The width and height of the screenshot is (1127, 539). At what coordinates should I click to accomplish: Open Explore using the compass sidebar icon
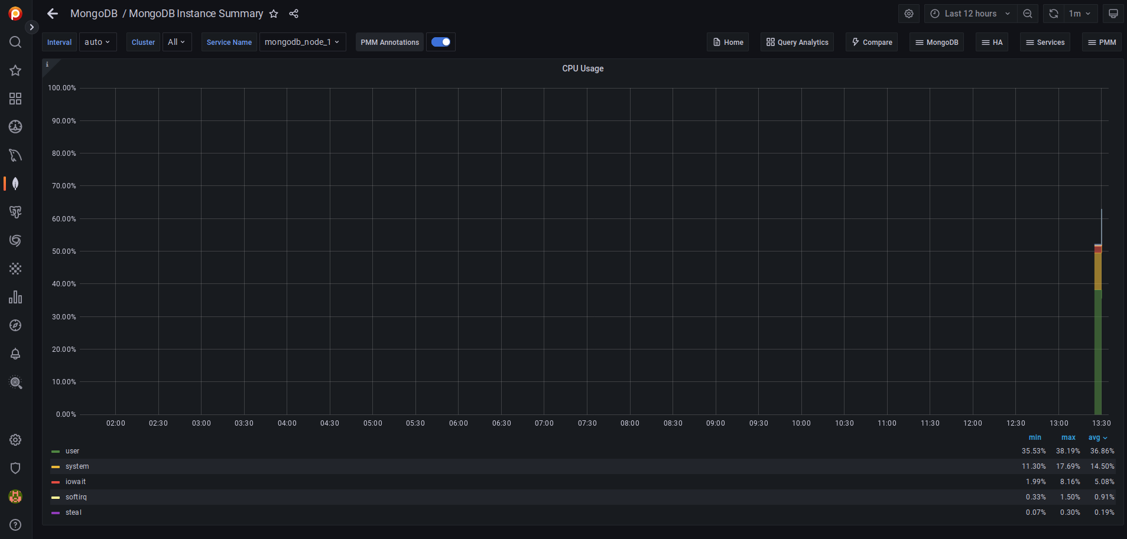pyautogui.click(x=15, y=325)
